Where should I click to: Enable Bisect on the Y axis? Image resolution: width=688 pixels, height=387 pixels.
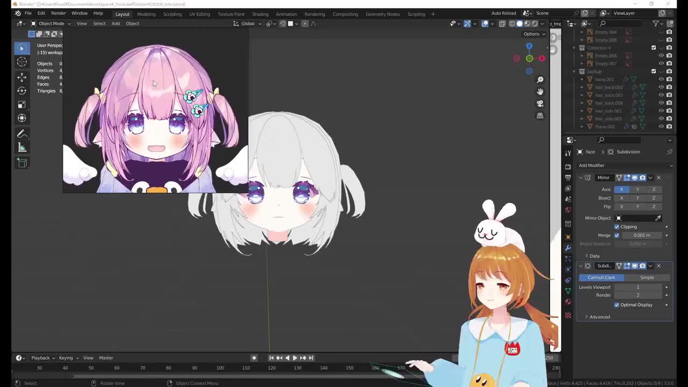point(637,198)
